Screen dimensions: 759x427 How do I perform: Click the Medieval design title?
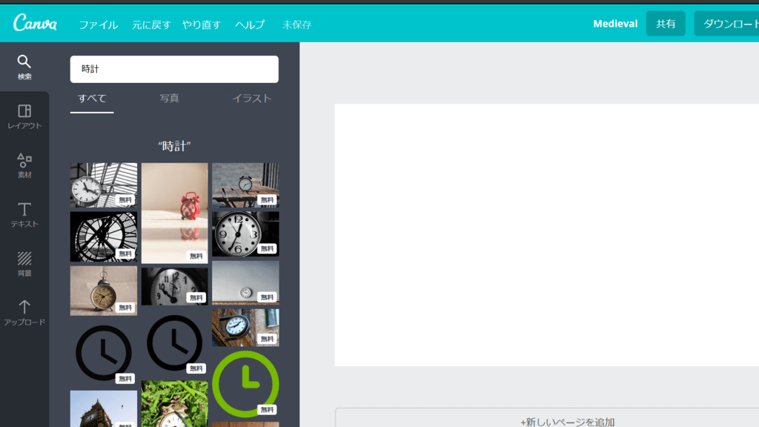point(615,24)
